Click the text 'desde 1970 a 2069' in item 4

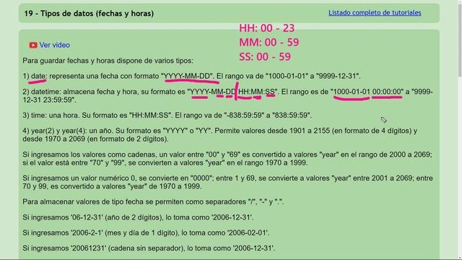pos(54,139)
